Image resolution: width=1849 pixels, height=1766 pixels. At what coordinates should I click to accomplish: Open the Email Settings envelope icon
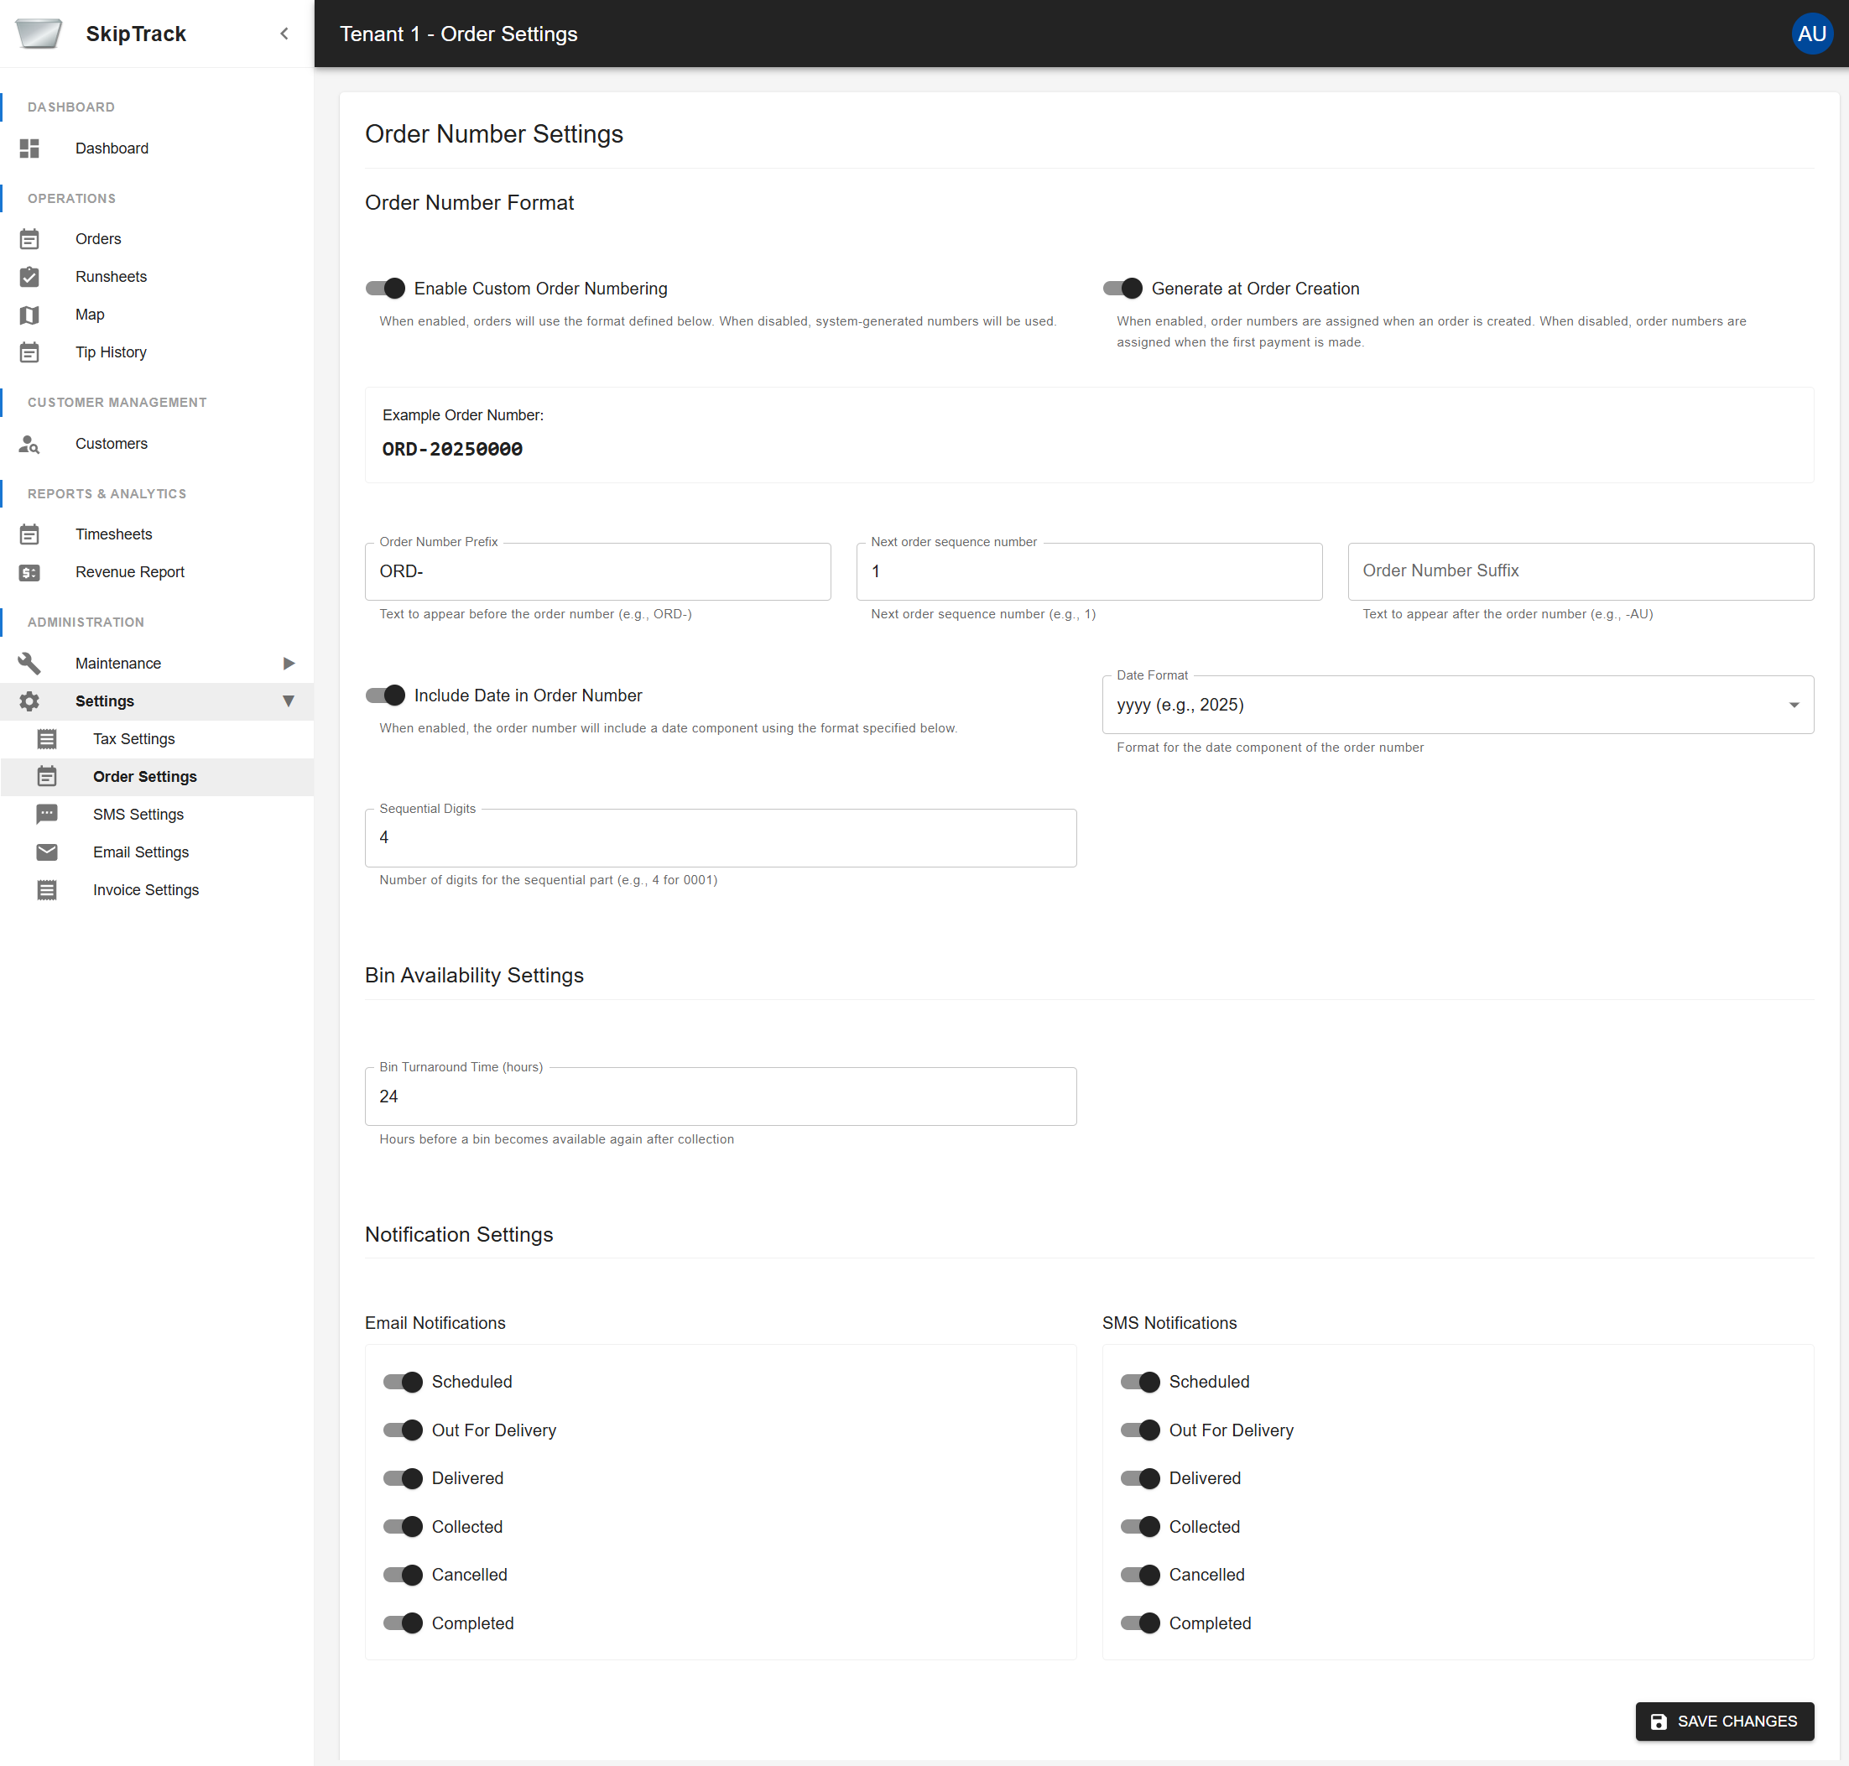coord(47,852)
